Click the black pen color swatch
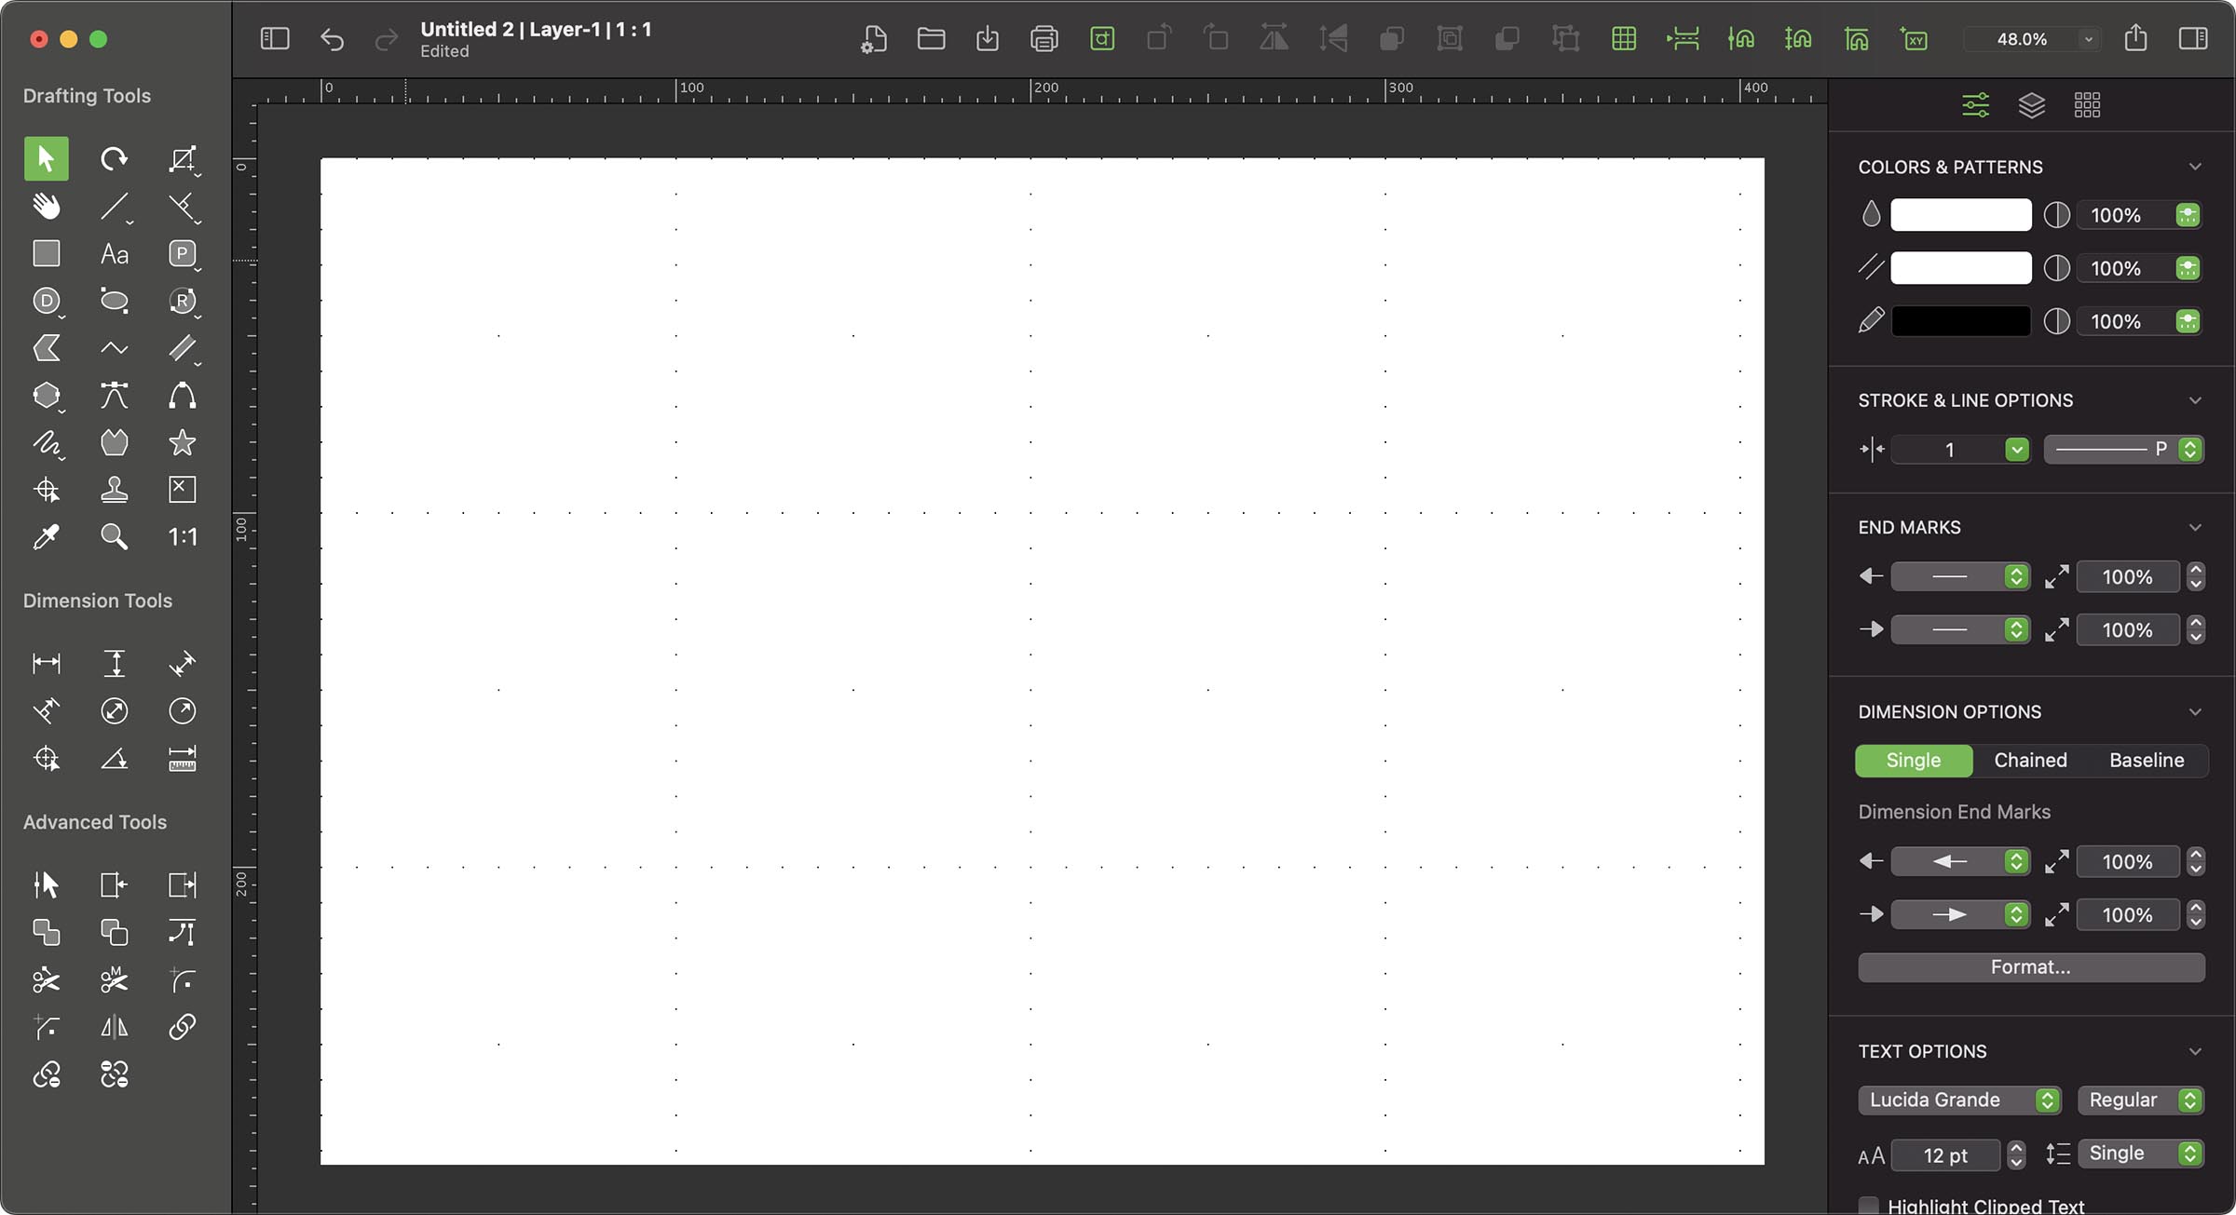Screen dimensions: 2236x1215 (x=1960, y=322)
